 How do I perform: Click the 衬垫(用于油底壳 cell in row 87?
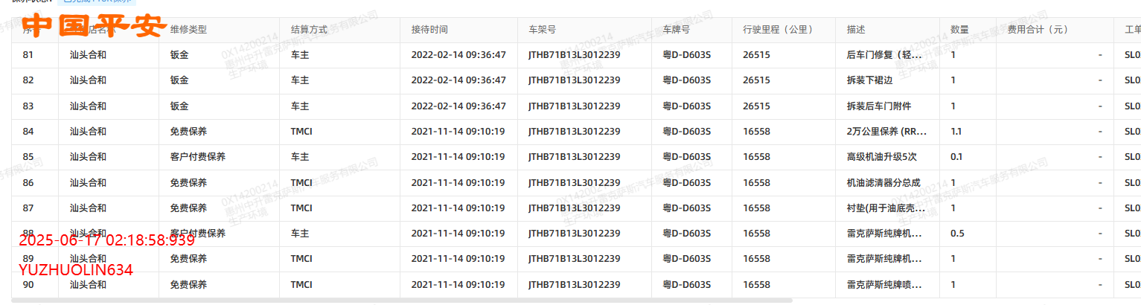coord(886,208)
